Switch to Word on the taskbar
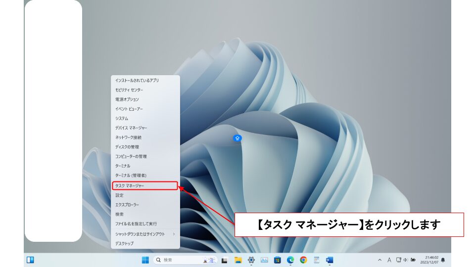 pyautogui.click(x=330, y=260)
